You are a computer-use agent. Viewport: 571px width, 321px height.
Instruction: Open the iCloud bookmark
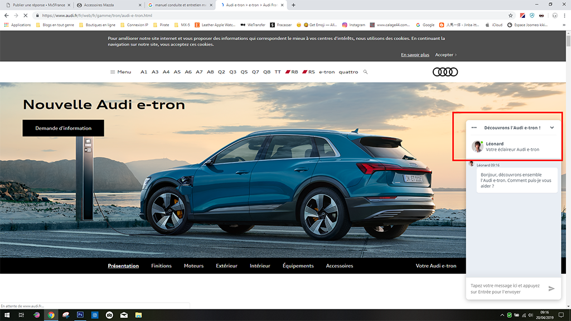[x=494, y=25]
